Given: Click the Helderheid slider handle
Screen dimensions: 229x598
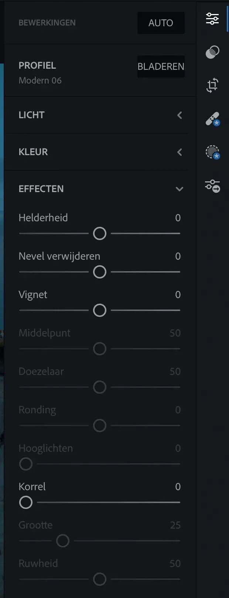Looking at the screenshot, I should pos(100,233).
